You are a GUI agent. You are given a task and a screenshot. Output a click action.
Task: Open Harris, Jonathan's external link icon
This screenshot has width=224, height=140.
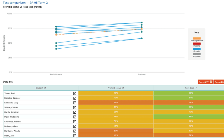(75, 112)
